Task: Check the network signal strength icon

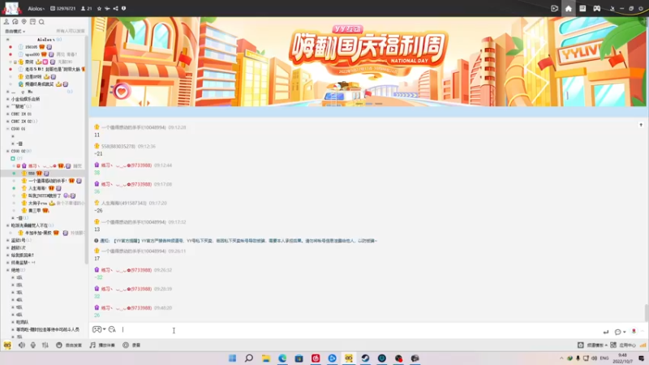Action: point(643,345)
